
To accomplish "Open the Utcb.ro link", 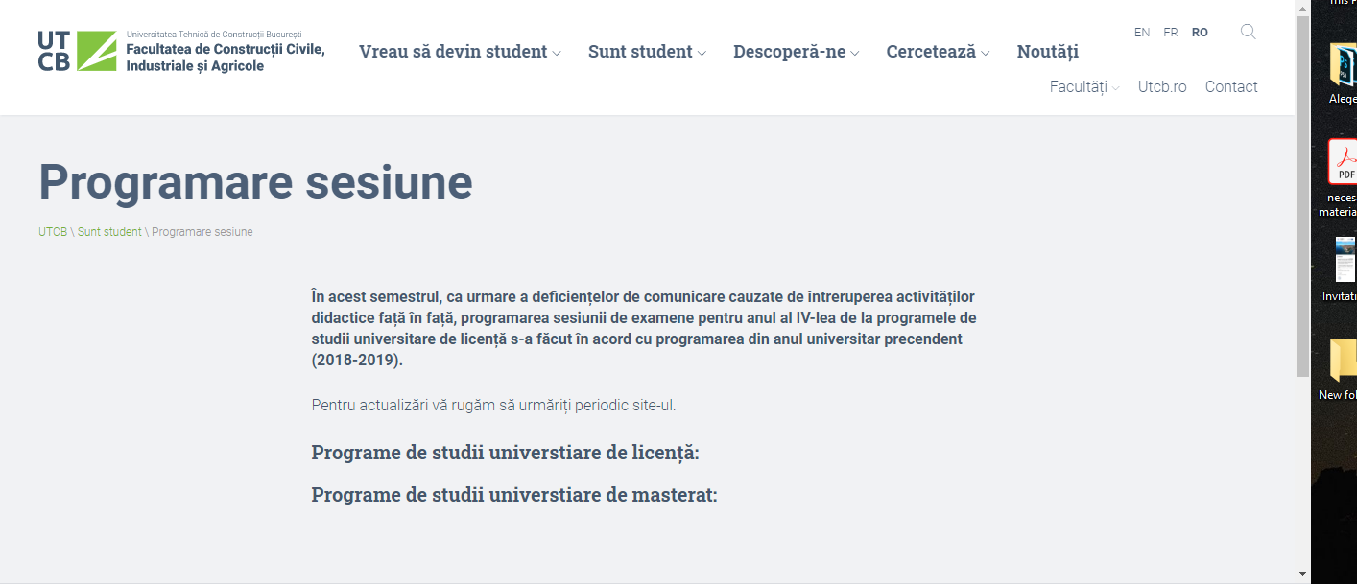I will click(x=1162, y=87).
